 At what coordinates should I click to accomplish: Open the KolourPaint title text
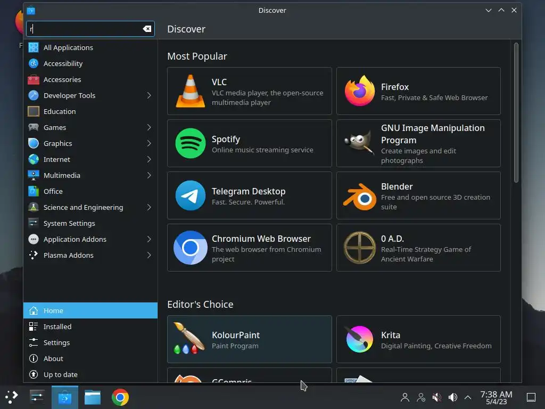[x=236, y=335]
